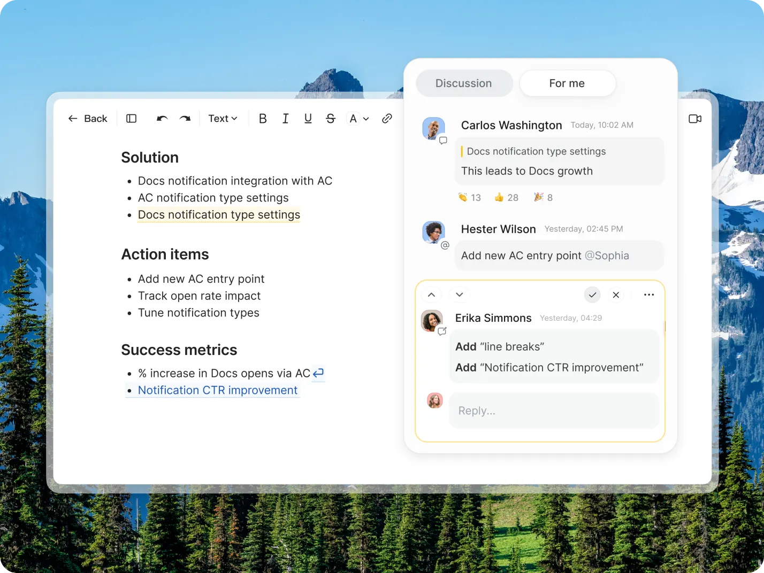
Task: Click the 'Add "Notification CTR improvement"' suggestion line
Action: (549, 368)
